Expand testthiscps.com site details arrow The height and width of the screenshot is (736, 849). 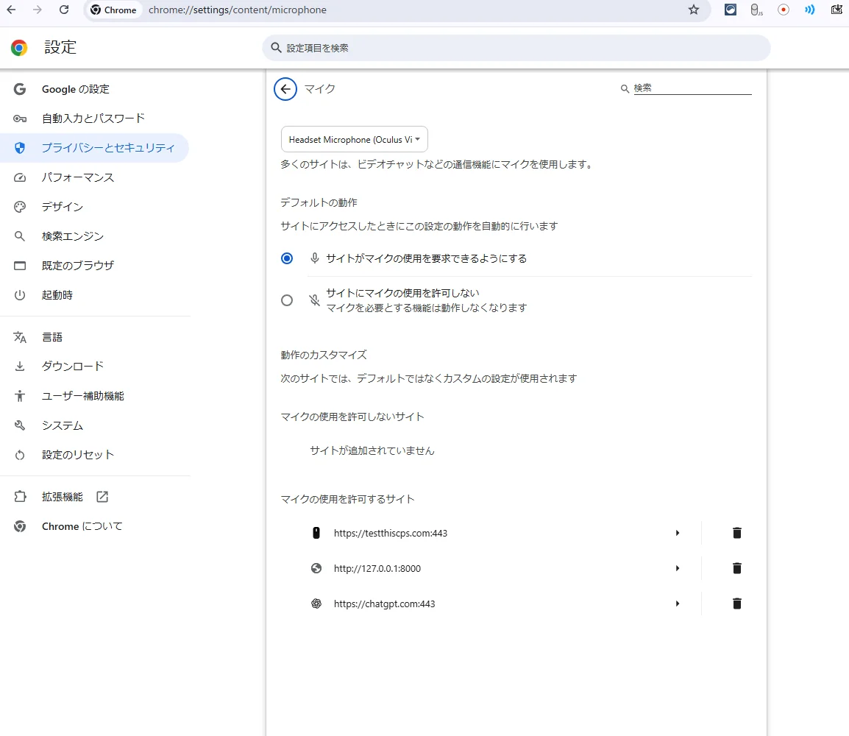[677, 533]
